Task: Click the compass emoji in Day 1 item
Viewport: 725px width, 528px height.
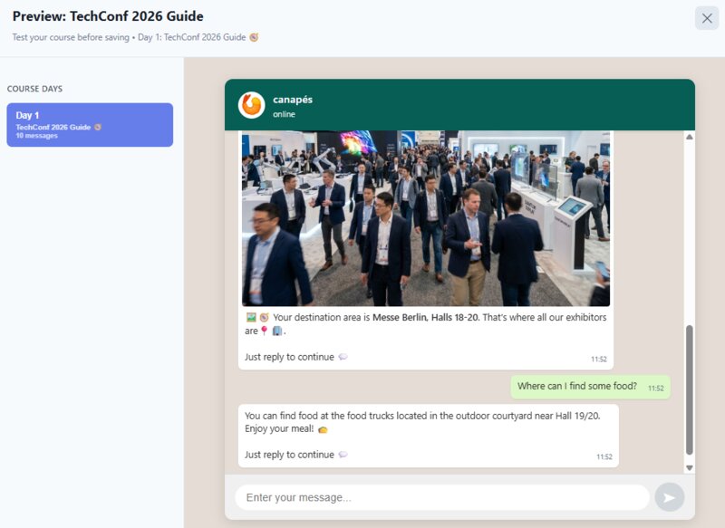Action: [98, 127]
